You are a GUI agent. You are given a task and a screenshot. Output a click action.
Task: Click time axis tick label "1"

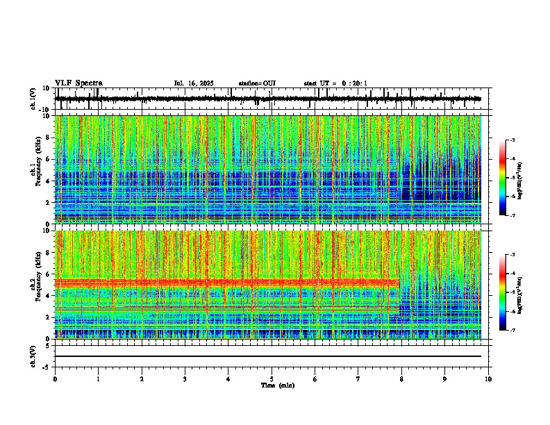pos(98,379)
